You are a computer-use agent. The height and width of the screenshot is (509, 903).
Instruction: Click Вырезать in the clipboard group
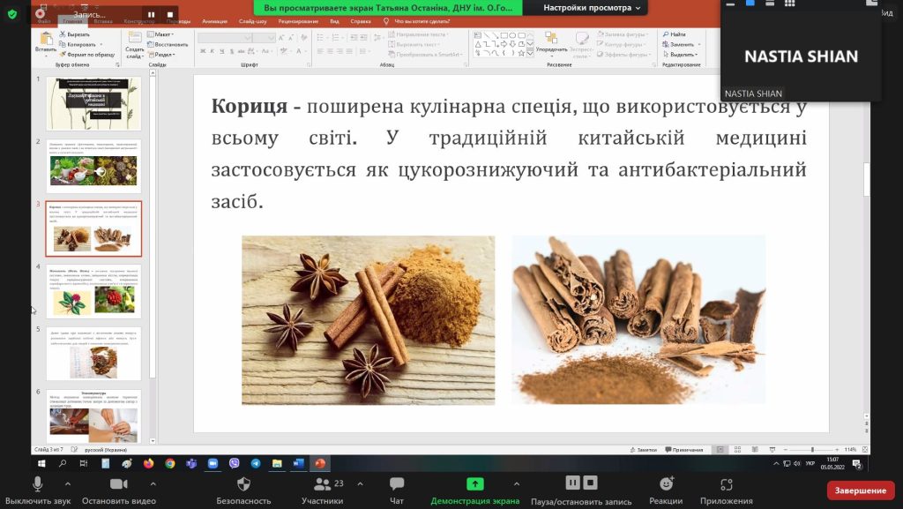(75, 34)
